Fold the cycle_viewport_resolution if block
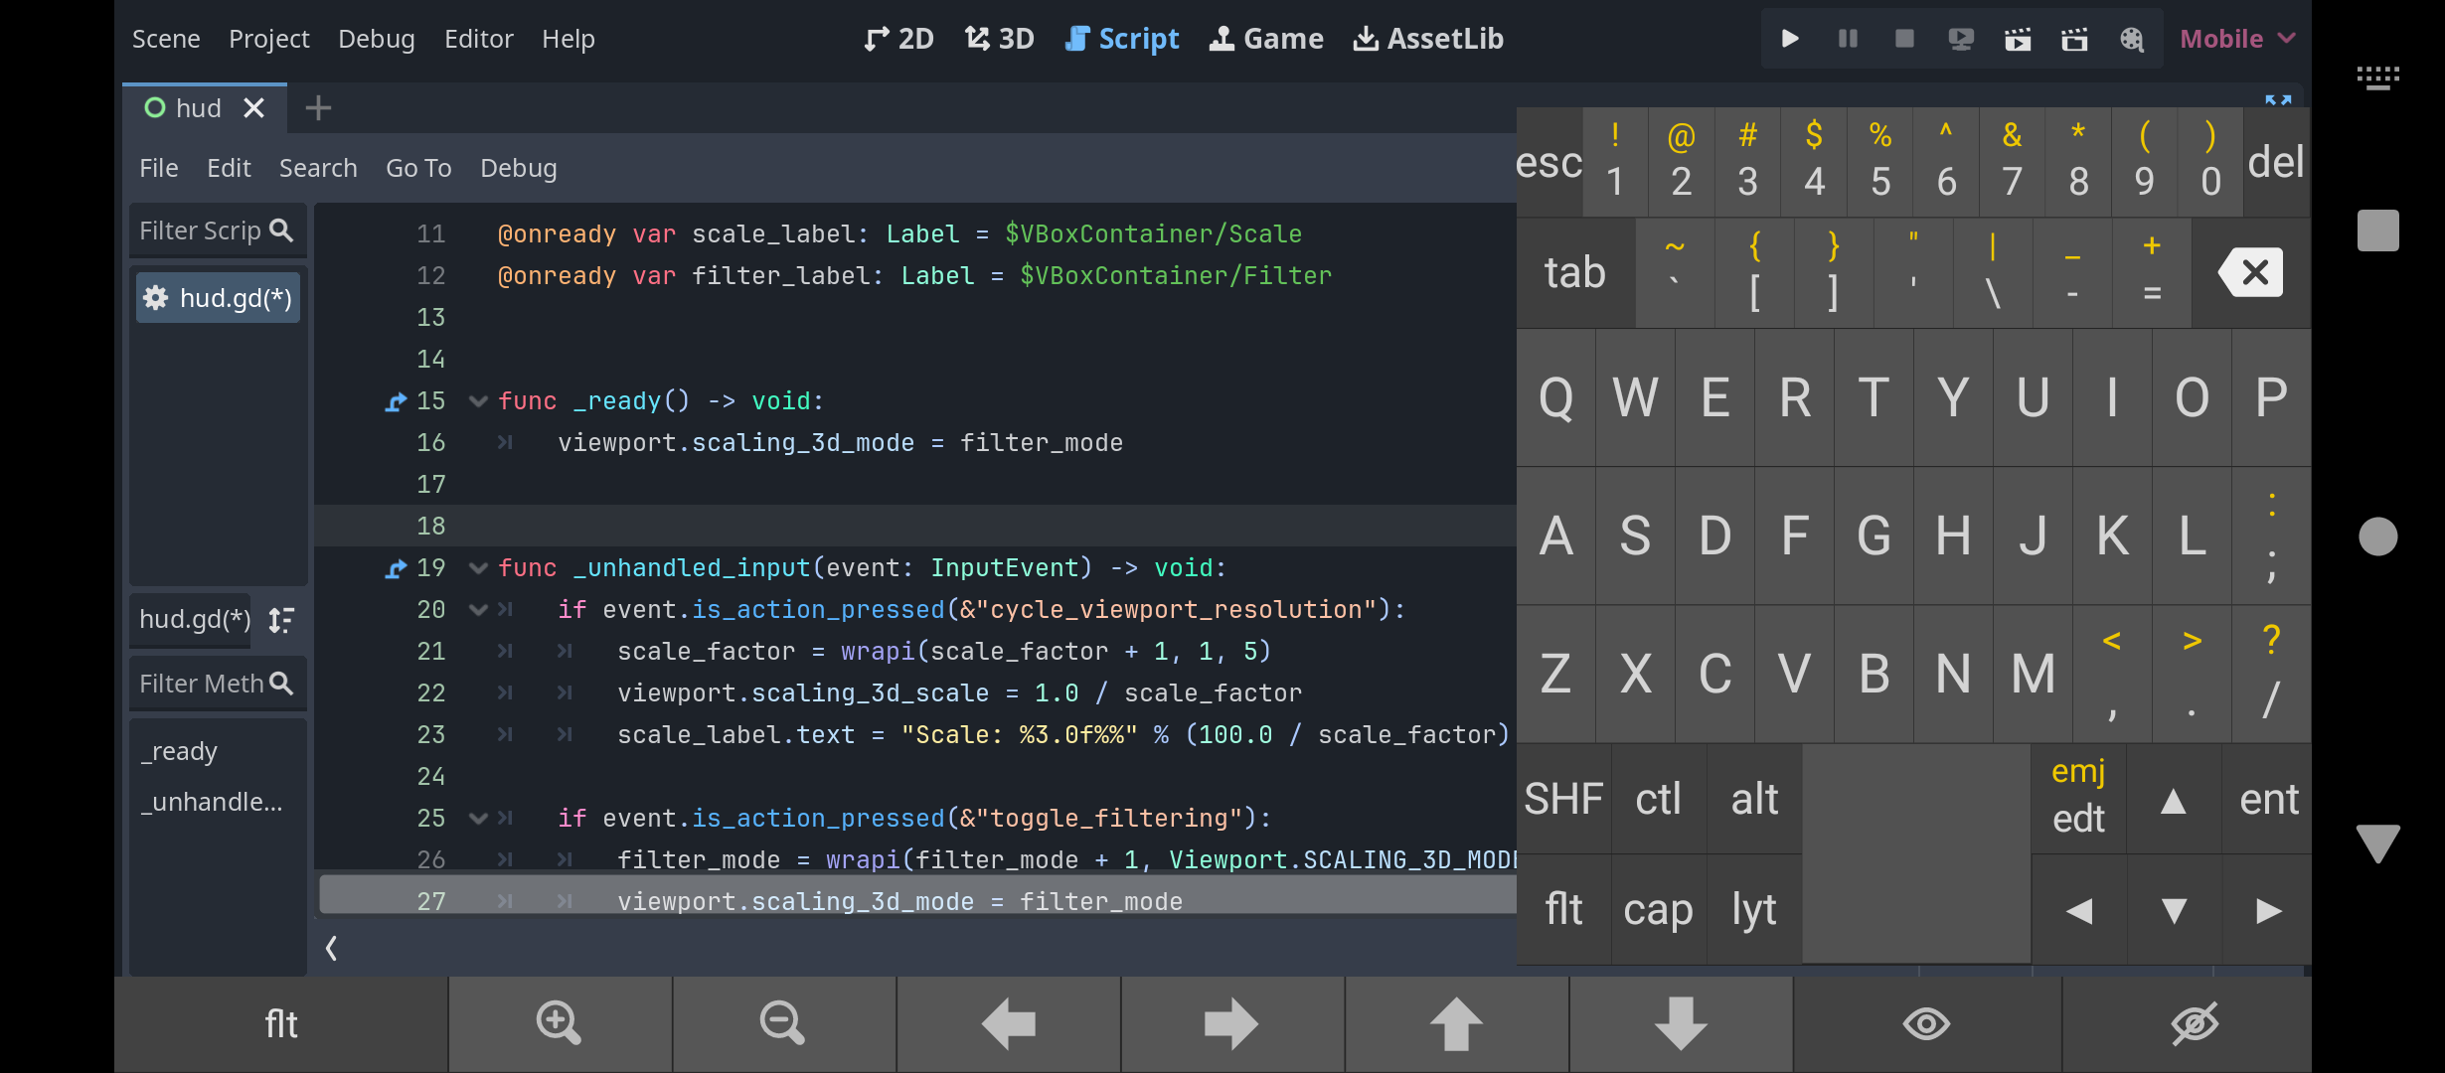 [x=478, y=610]
